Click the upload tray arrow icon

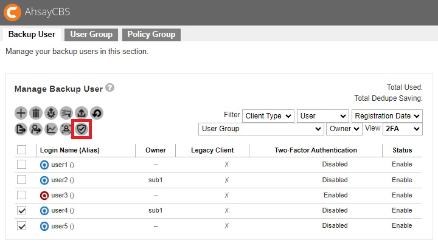coord(81,113)
